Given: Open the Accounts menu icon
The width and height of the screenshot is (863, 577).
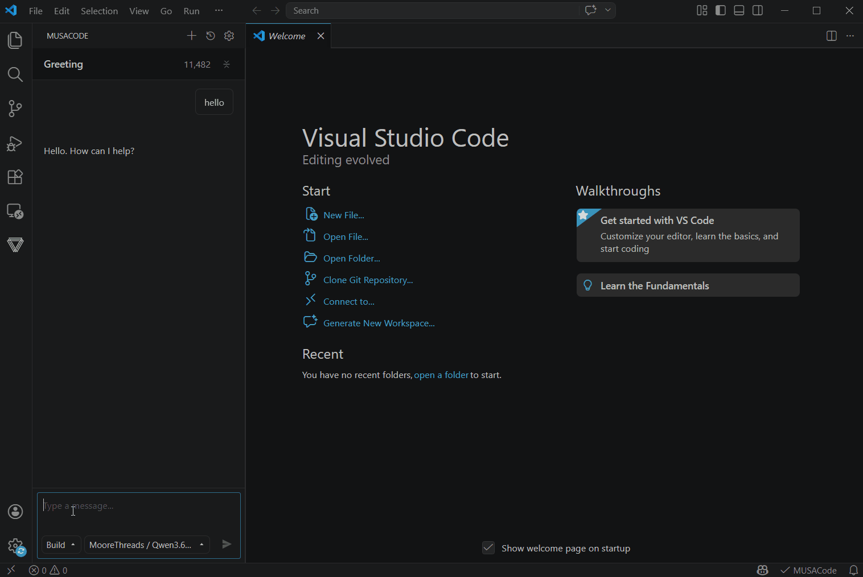Looking at the screenshot, I should point(15,512).
